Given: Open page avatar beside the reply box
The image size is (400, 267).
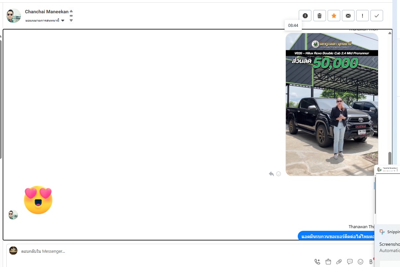Looking at the screenshot, I should [x=13, y=250].
